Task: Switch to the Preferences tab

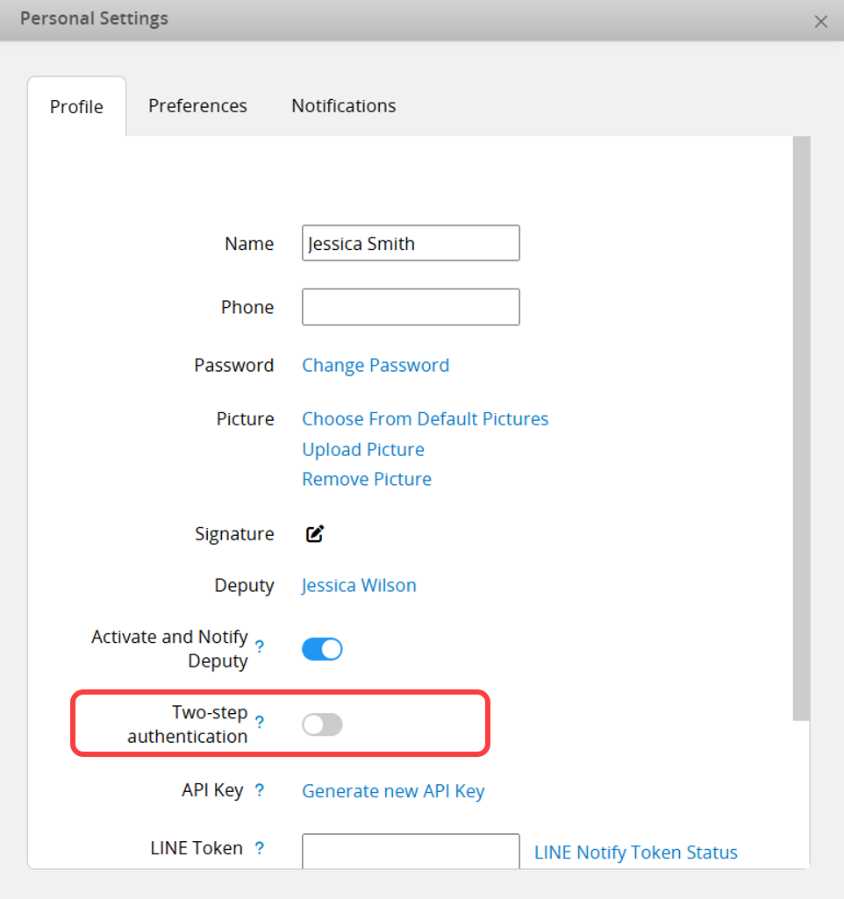Action: [197, 106]
